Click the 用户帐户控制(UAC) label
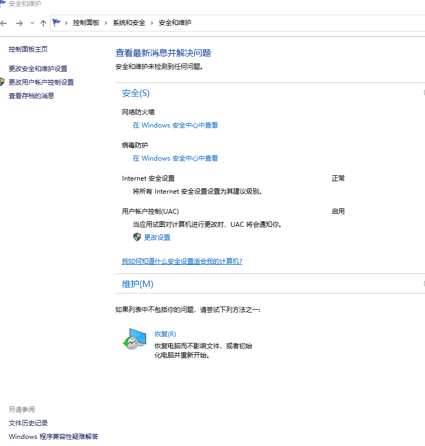 pyautogui.click(x=150, y=212)
